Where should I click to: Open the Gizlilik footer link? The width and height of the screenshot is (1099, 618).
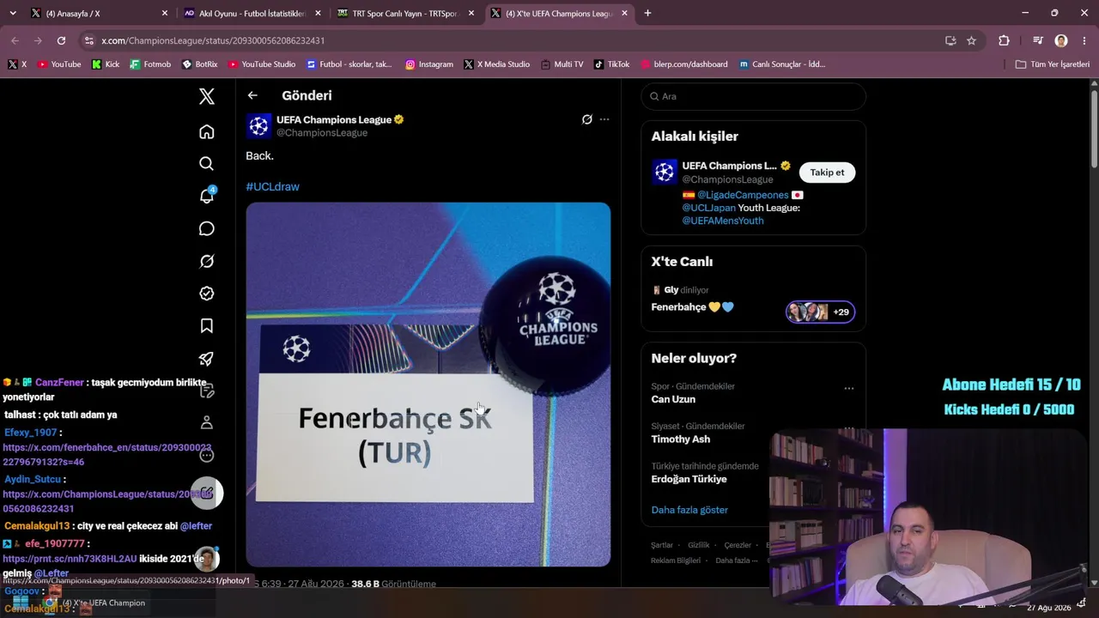tap(699, 545)
